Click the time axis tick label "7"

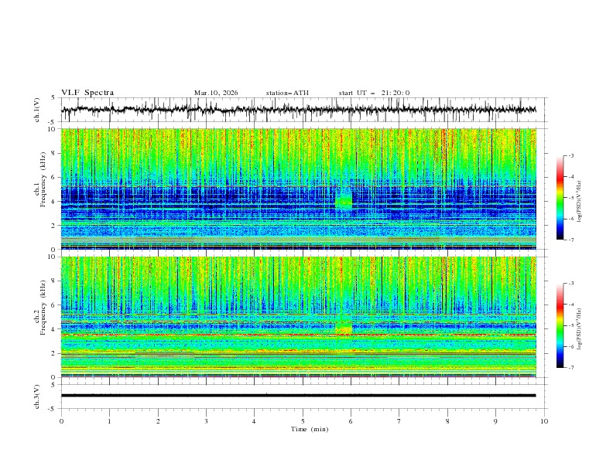[x=399, y=421]
